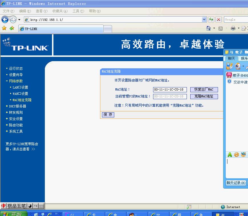248x216 pixels.
Task: Select the TP-LINK browser tab
Action: [61, 29]
